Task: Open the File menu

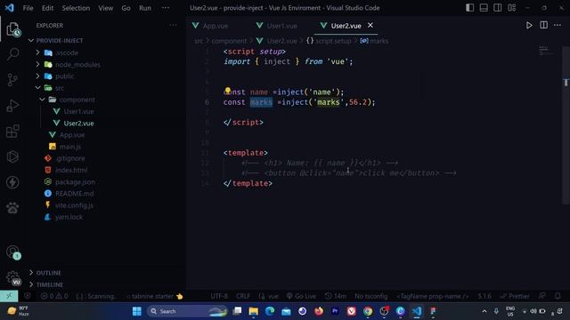Action: tap(28, 8)
